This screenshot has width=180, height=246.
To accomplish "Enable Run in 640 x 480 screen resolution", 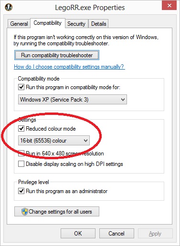I will tap(21, 154).
